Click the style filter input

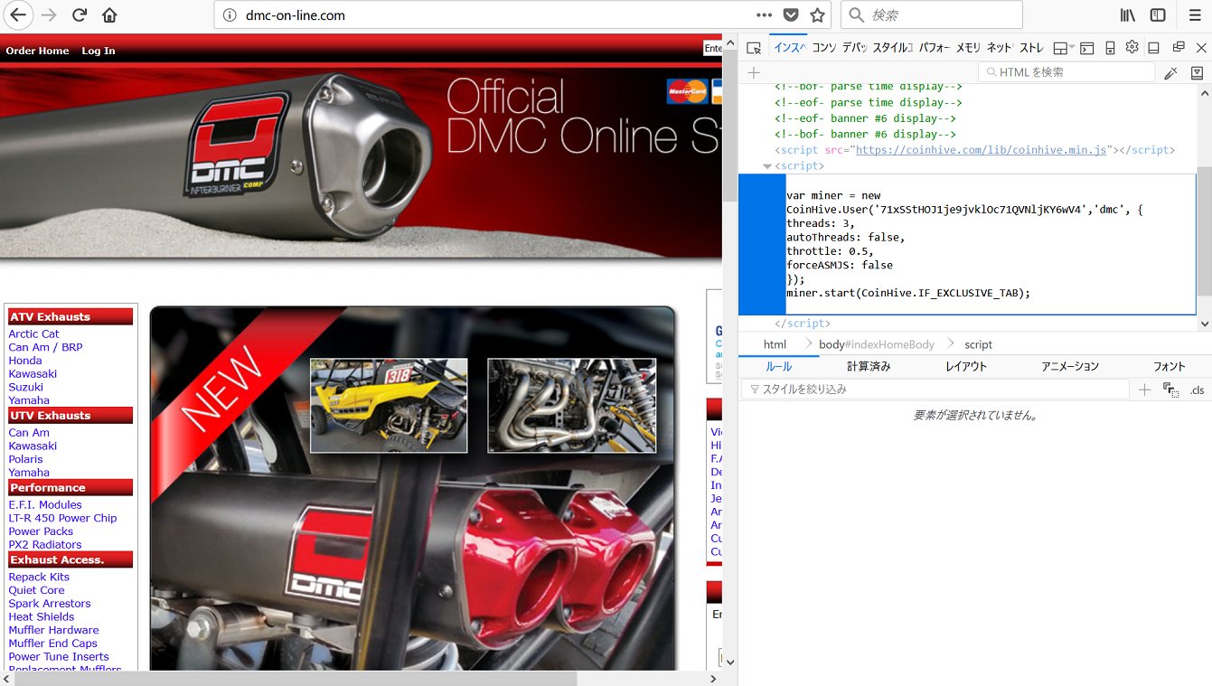point(935,390)
